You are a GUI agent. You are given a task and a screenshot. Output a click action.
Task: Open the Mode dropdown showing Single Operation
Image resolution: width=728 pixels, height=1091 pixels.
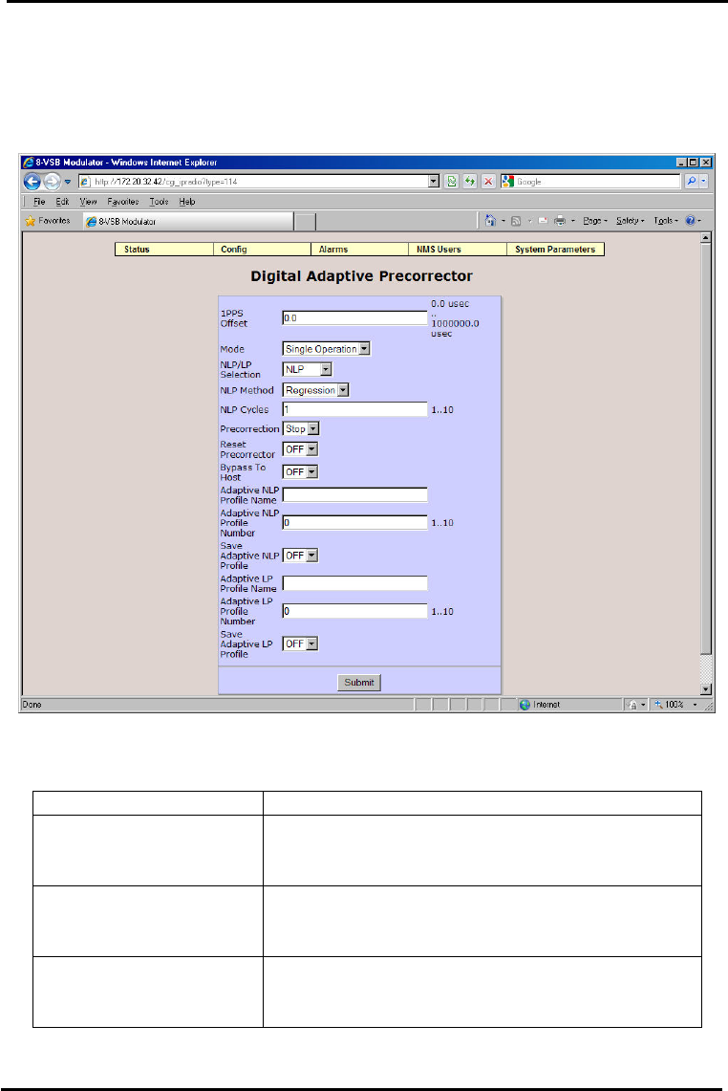[326, 349]
